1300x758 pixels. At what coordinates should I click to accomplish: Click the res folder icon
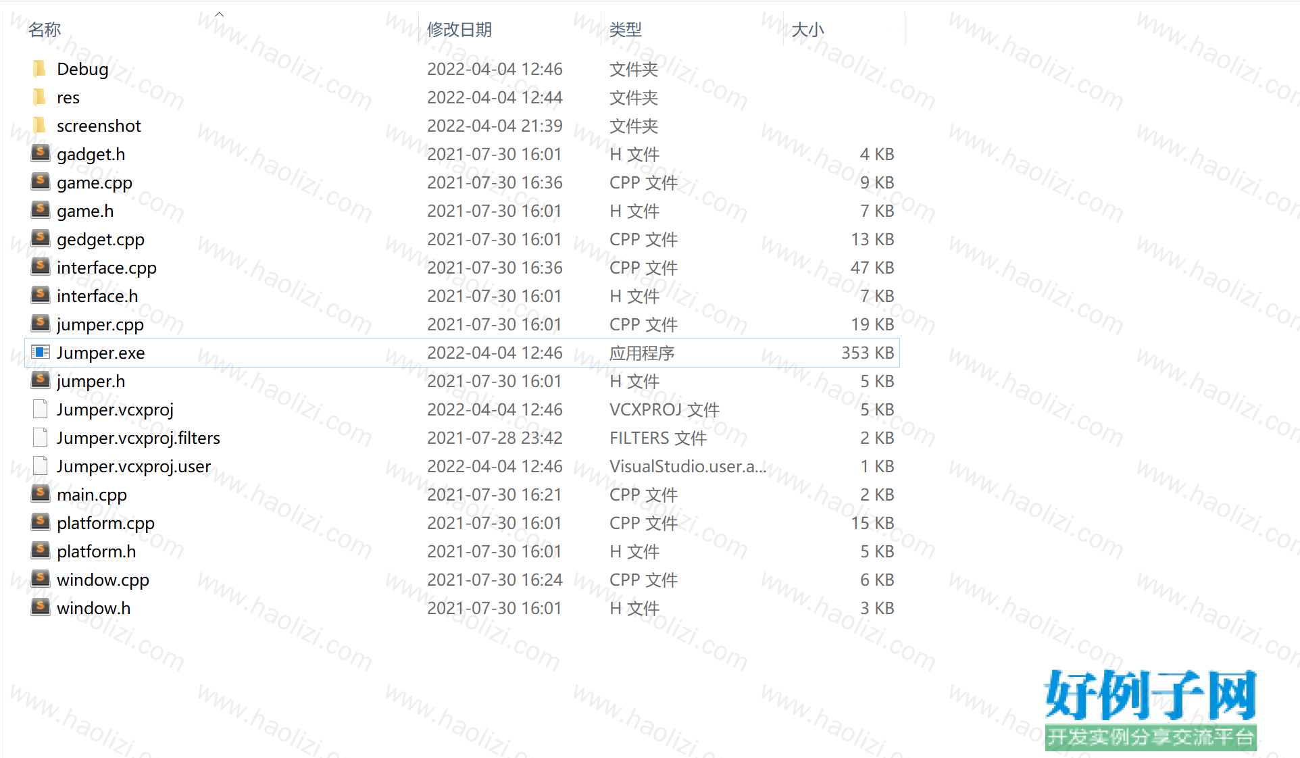pos(40,97)
